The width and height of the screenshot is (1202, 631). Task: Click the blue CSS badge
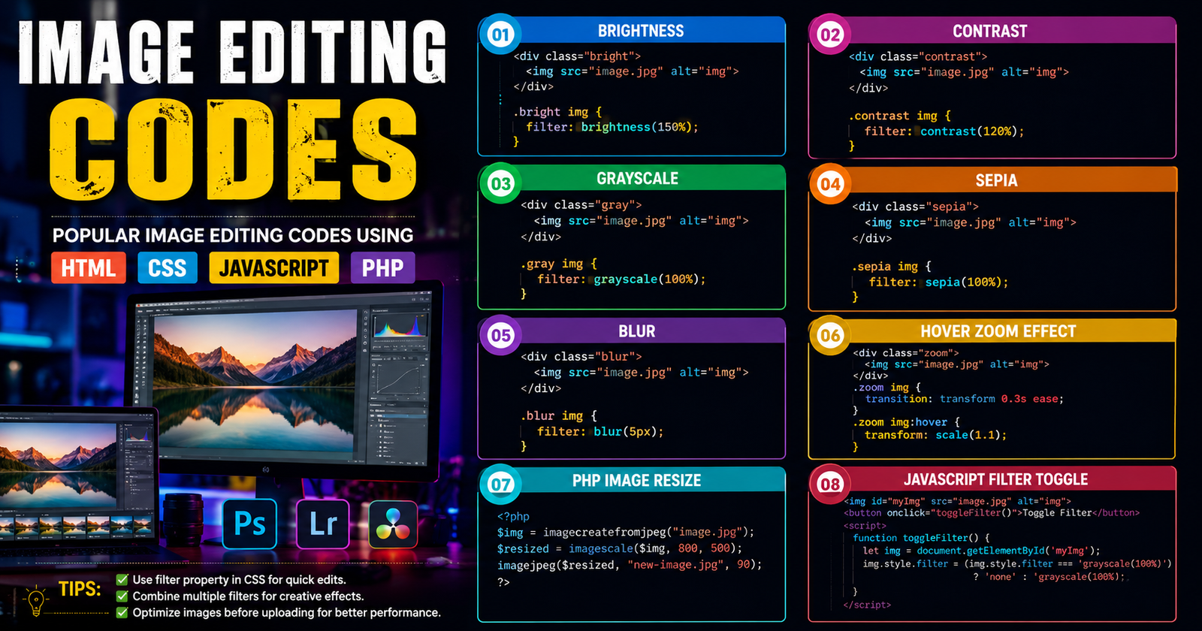167,268
